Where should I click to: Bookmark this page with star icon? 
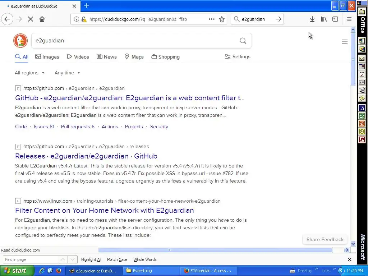tap(221, 19)
